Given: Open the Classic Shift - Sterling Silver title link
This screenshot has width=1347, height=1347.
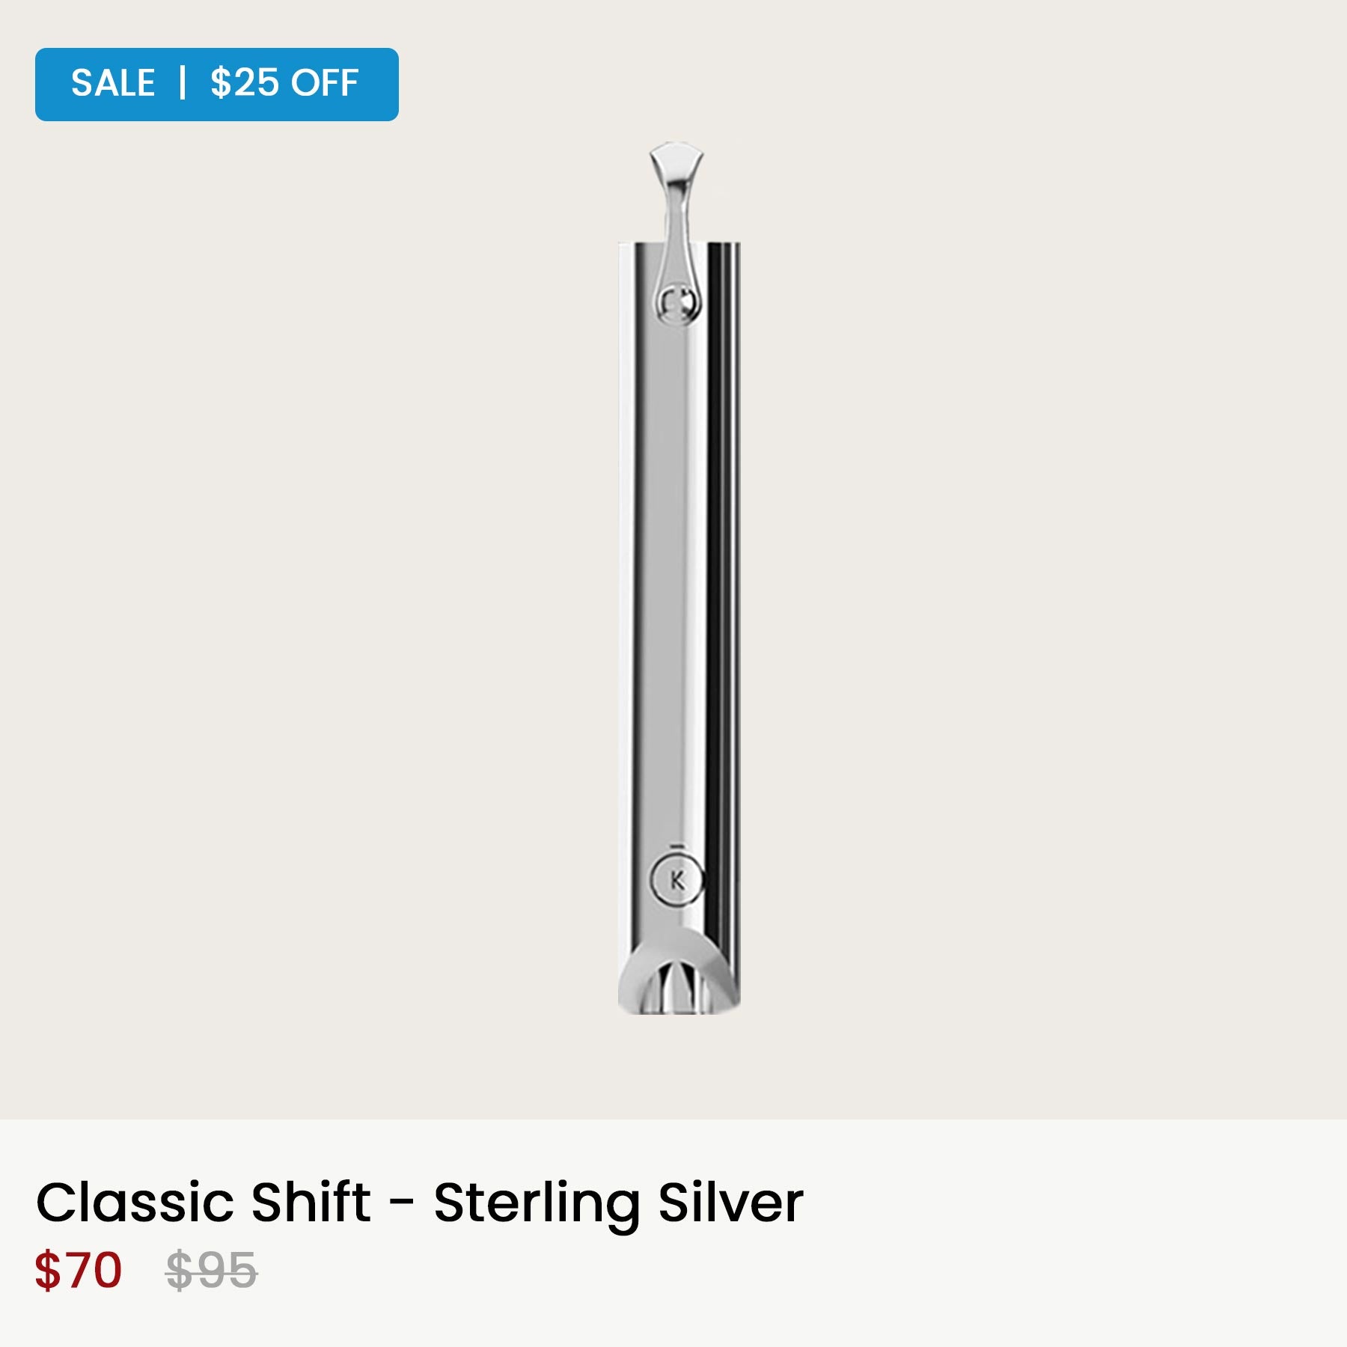Looking at the screenshot, I should (420, 1203).
